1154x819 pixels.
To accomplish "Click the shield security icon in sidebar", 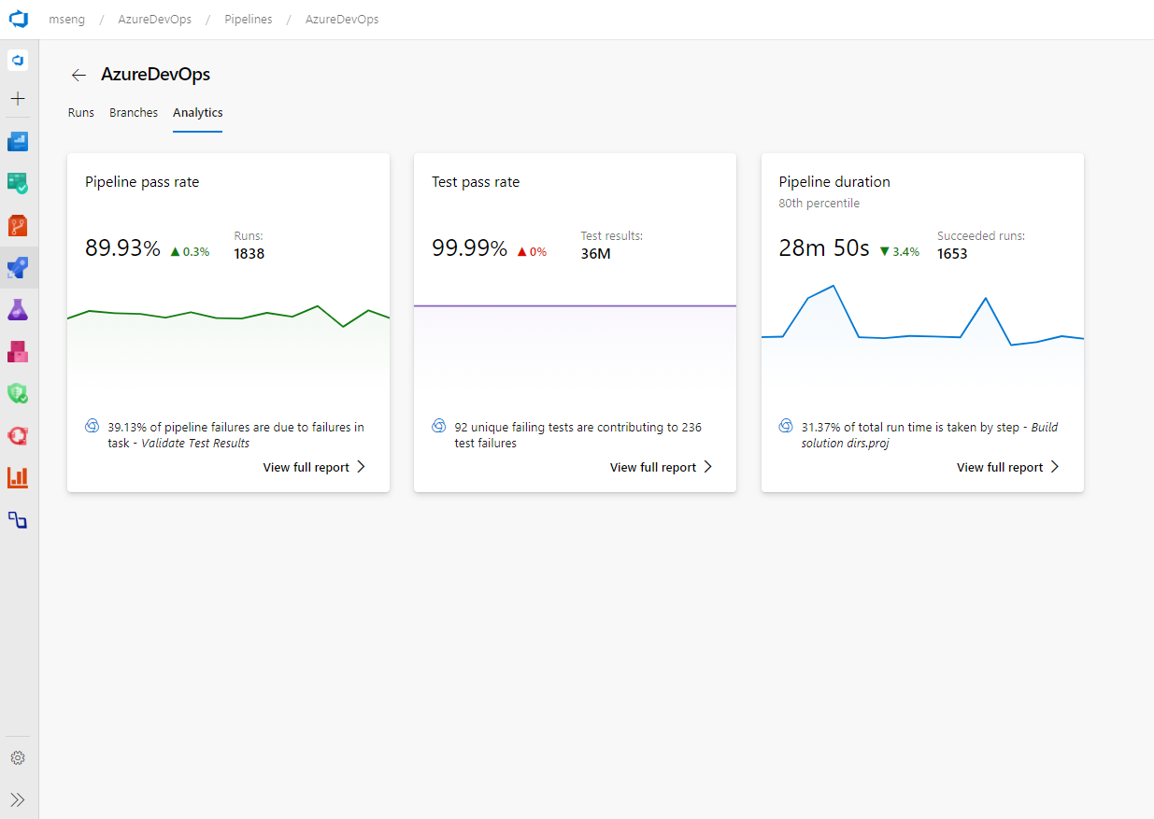I will point(18,393).
